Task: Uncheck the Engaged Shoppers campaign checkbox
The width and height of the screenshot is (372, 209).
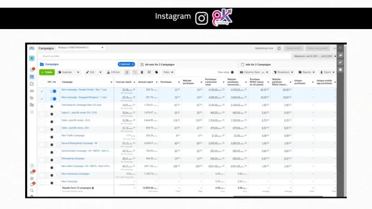Action: tap(42, 99)
